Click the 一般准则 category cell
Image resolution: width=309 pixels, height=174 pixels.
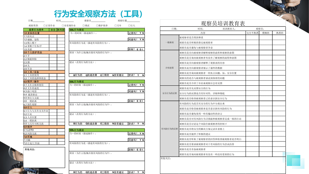point(170,43)
